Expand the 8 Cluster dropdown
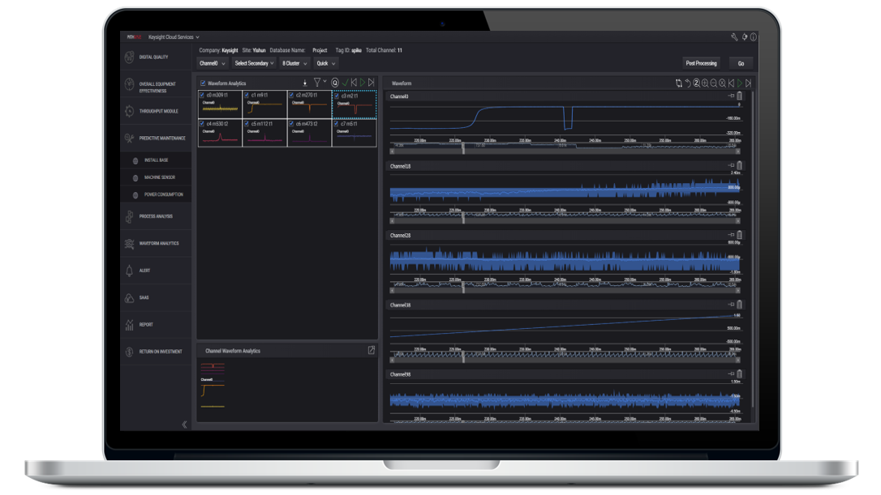 tap(294, 63)
